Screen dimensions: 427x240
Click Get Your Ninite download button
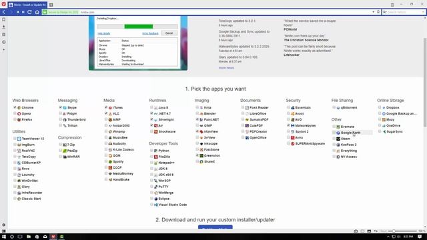tap(215, 227)
